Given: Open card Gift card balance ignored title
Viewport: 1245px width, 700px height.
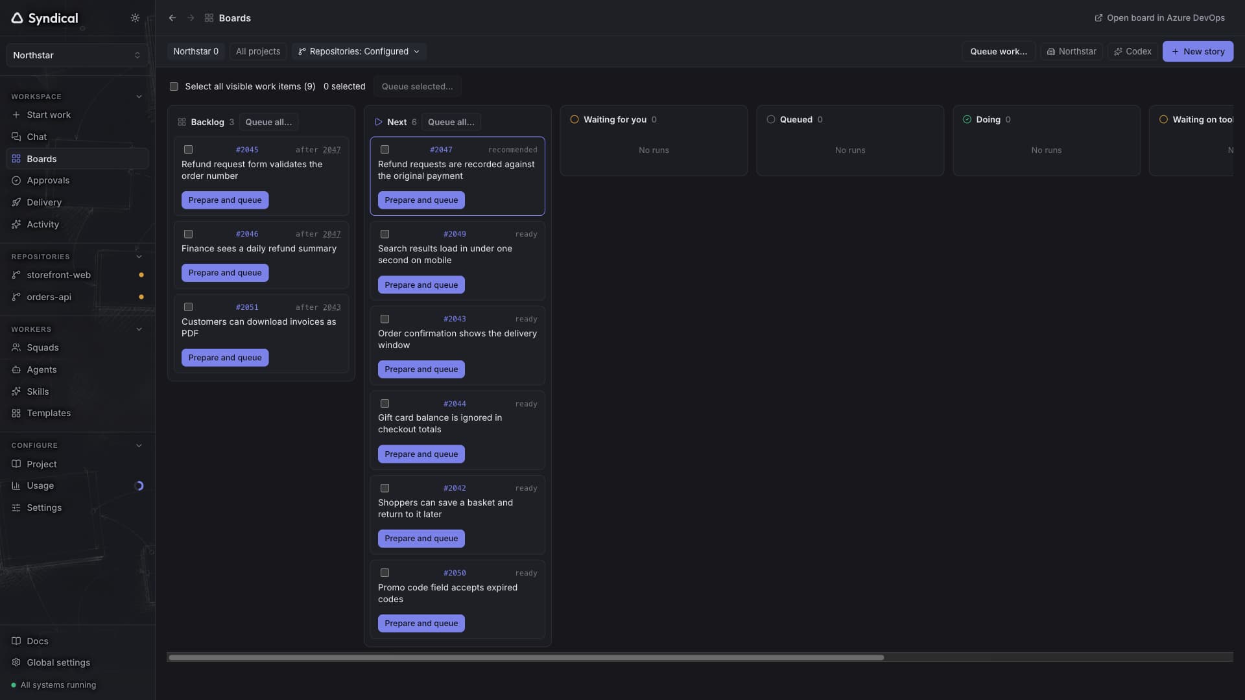Looking at the screenshot, I should 440,424.
